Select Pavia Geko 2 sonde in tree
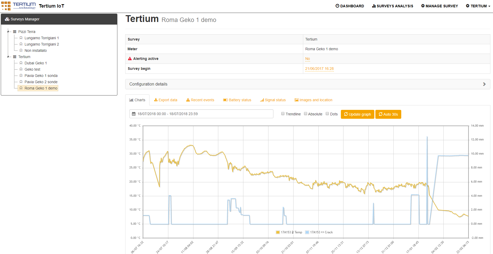The width and height of the screenshot is (493, 254). point(41,82)
